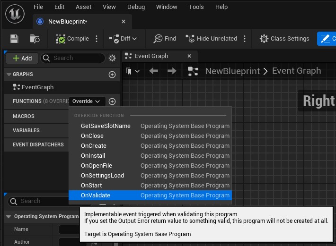
Task: Open the Override functions dropdown
Action: pyautogui.click(x=87, y=102)
